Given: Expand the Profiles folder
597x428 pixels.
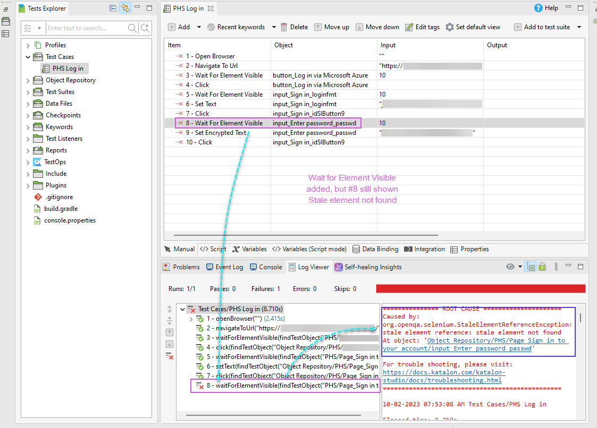Looking at the screenshot, I should pos(28,45).
